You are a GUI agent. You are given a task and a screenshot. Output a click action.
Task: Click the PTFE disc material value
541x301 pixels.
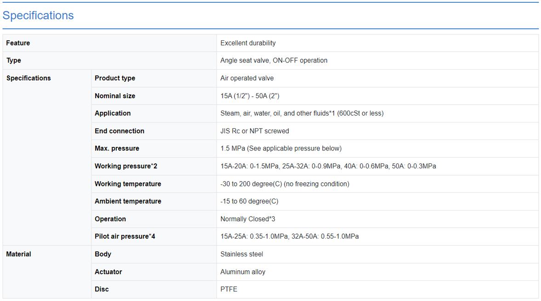pos(229,289)
